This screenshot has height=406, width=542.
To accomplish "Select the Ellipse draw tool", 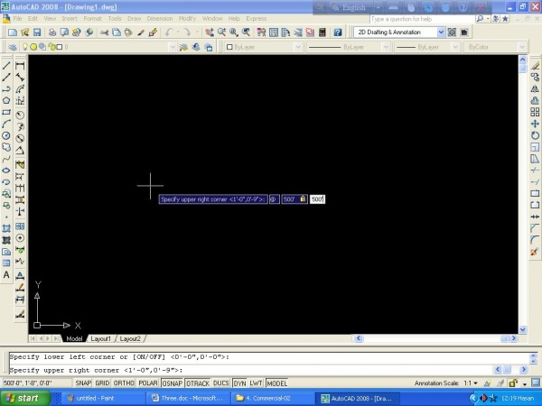I will coord(6,171).
